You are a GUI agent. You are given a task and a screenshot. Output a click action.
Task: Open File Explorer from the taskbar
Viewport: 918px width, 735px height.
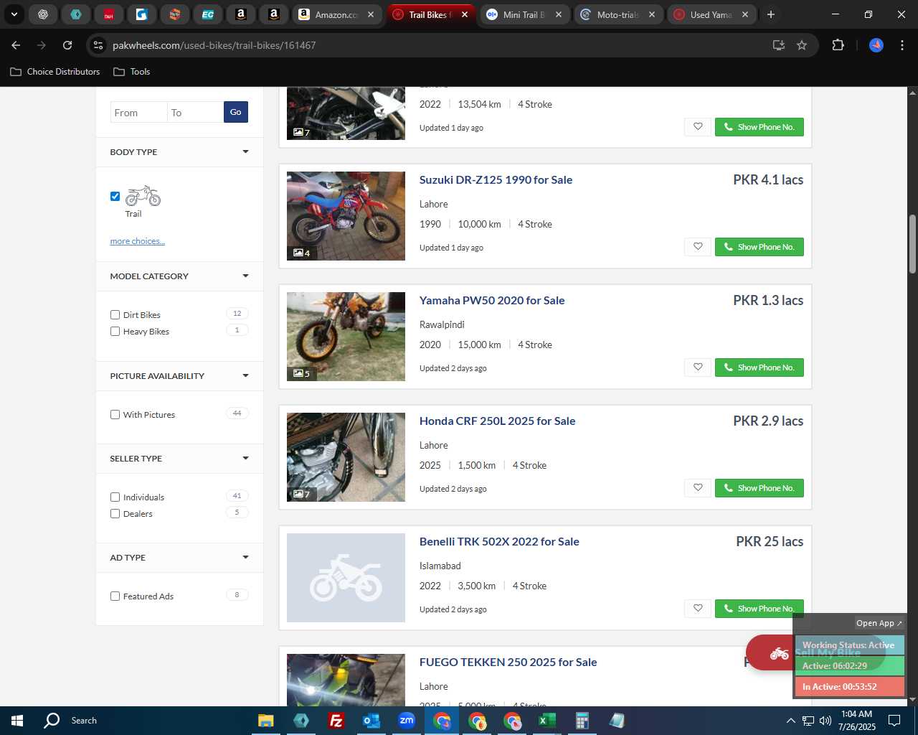pyautogui.click(x=265, y=721)
